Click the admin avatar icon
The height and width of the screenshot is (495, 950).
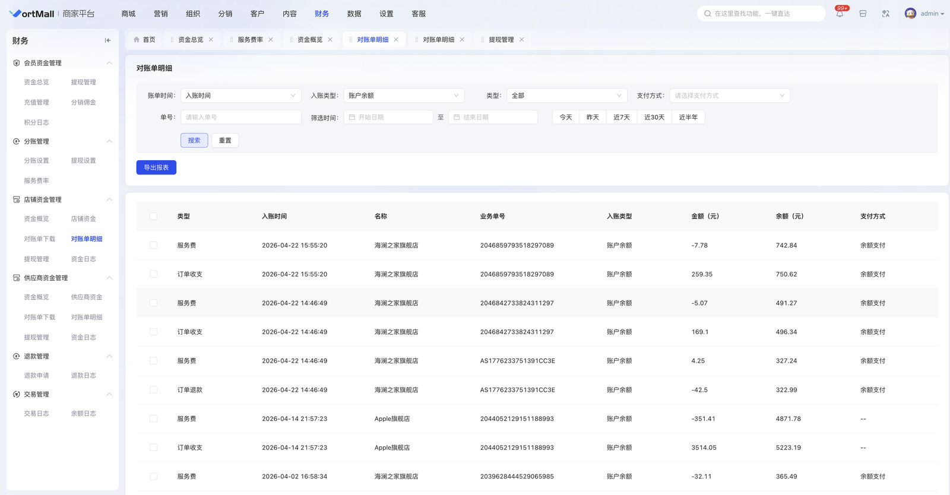pos(910,14)
